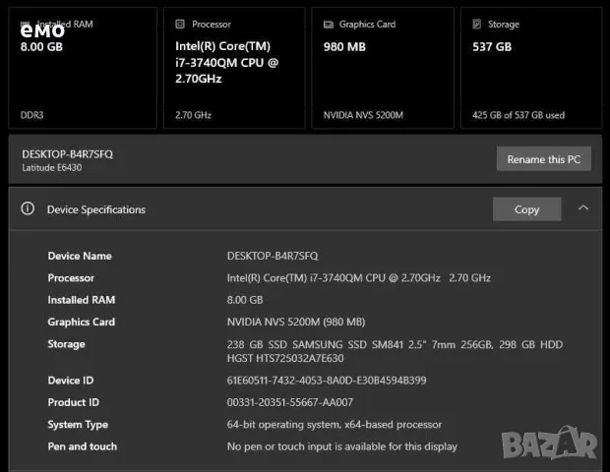Click the Device Specifications info icon
The height and width of the screenshot is (472, 610).
28,208
